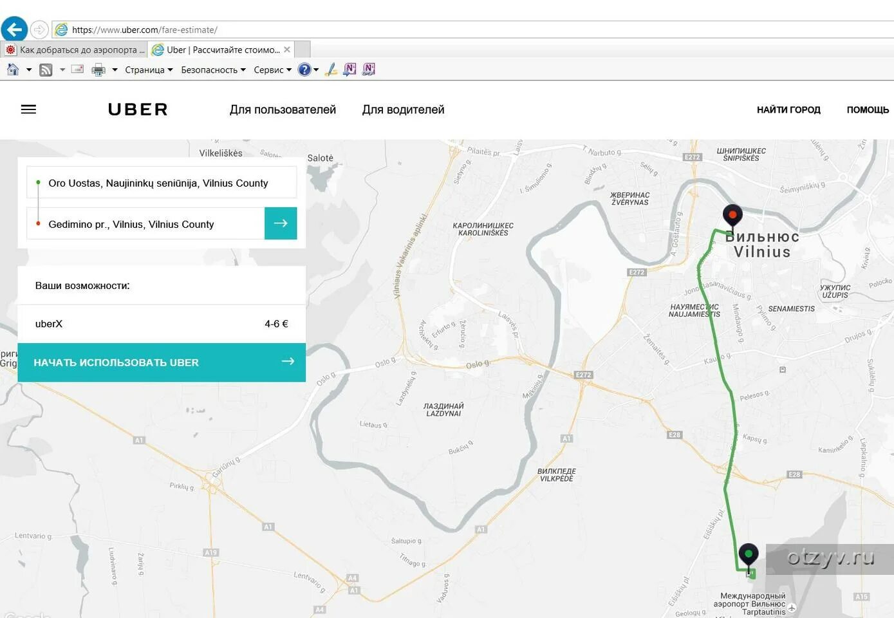
Task: Edit the pickup field 'Oro Uostas'
Action: [162, 183]
